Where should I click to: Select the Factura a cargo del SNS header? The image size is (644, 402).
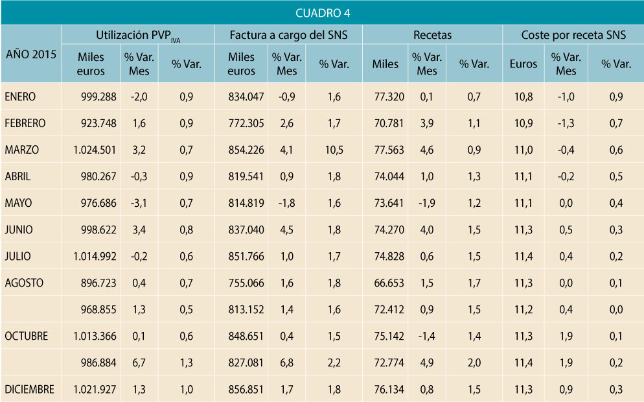tap(288, 35)
